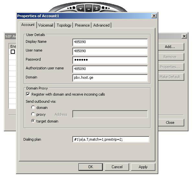Click the Dialing plan input field
Image resolution: width=193 pixels, height=175 pixels.
coord(111,139)
